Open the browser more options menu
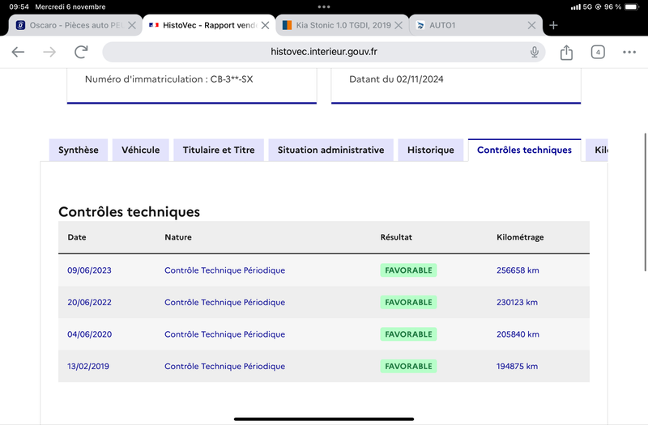 pos(629,52)
